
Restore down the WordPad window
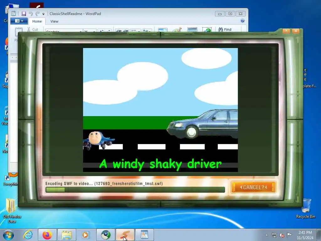pos(230,14)
